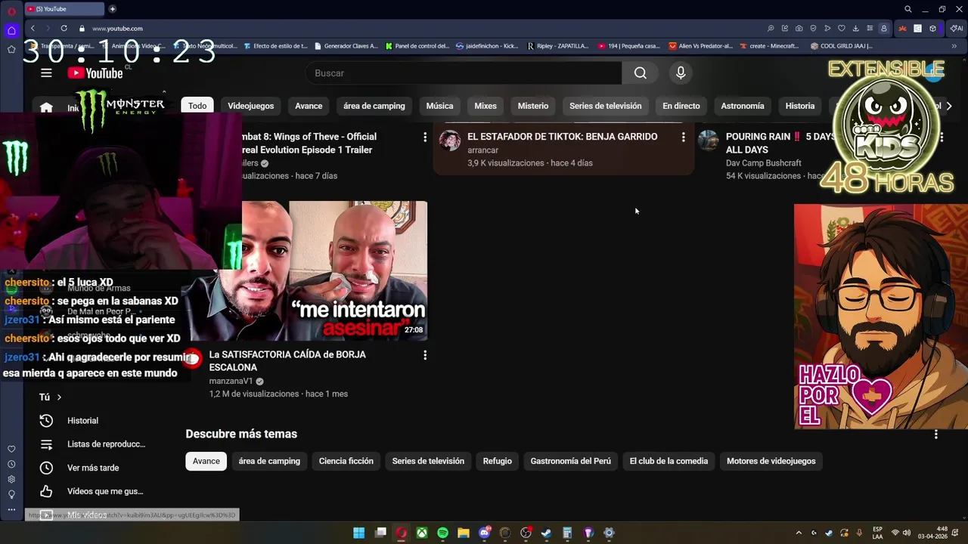
Task: Select Gastronomía del Perú topic chip
Action: [x=571, y=462]
